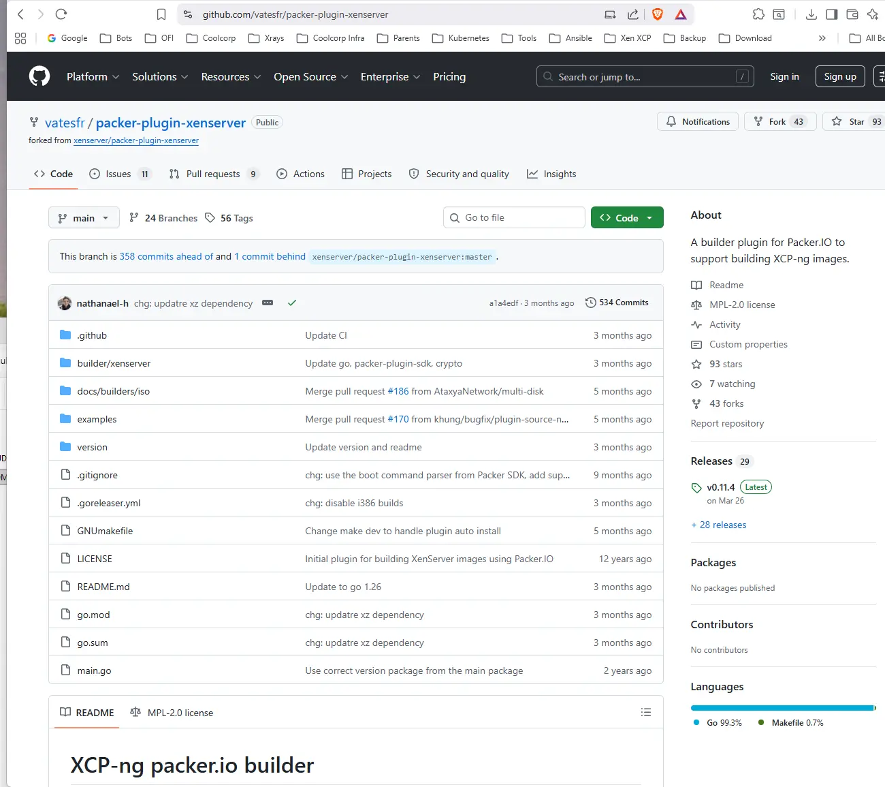Go to the Actions tab
Screen dimensions: 885x787
tap(300, 174)
